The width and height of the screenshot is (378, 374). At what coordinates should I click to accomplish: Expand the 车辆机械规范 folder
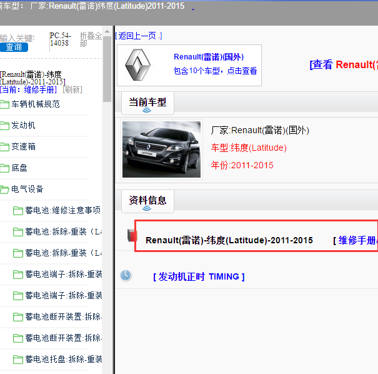click(36, 104)
